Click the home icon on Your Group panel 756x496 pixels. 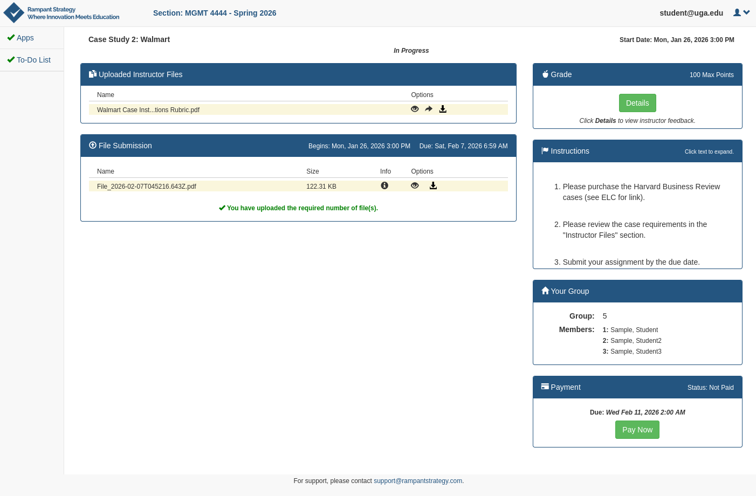[545, 291]
